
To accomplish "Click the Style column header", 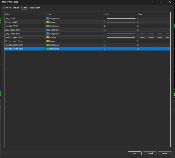I will click(x=153, y=14).
